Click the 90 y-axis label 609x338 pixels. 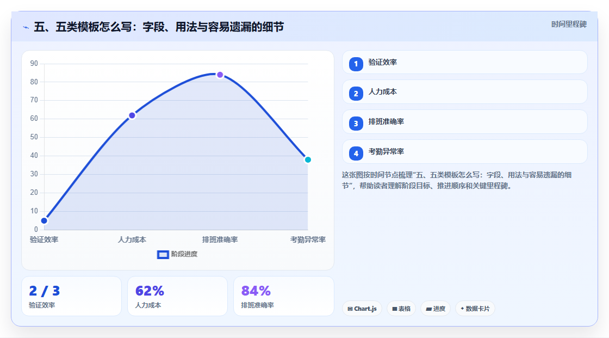point(34,63)
